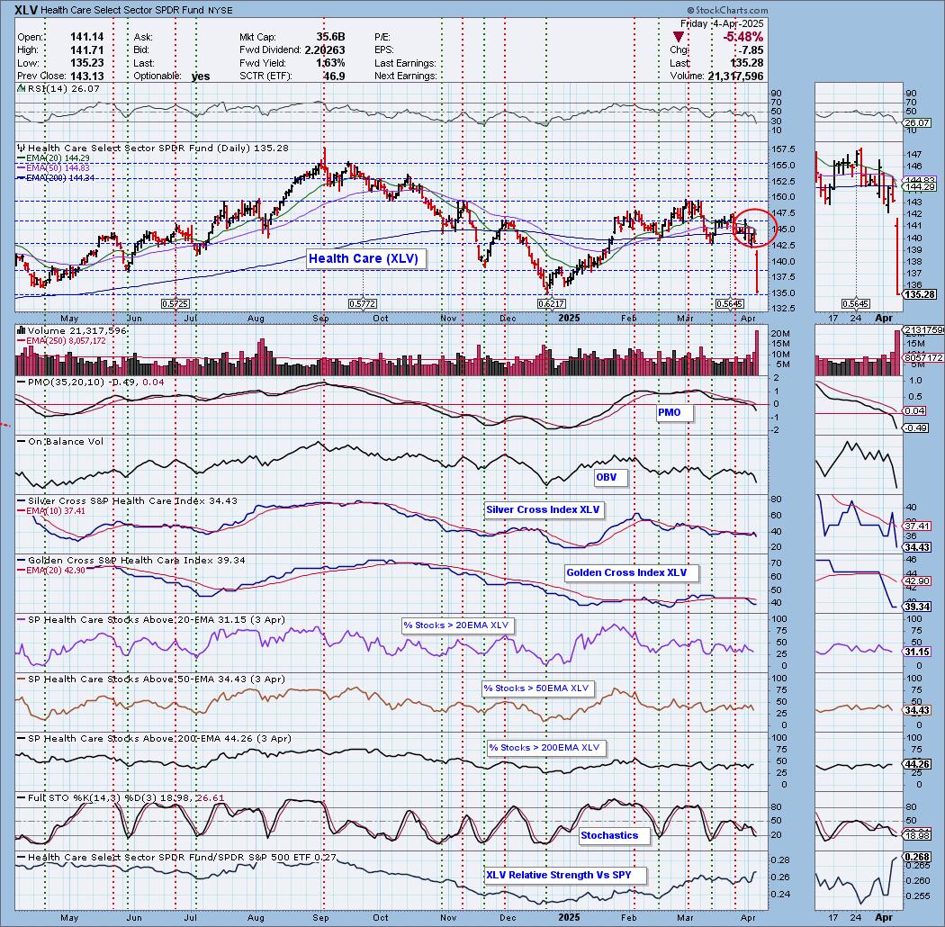Click the 0.5645 label in the main chart
The image size is (945, 927).
pyautogui.click(x=729, y=304)
